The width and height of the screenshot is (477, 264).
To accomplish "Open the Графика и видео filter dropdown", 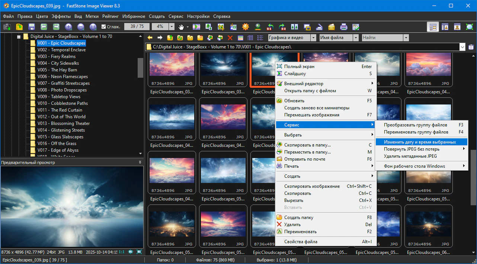I will [x=313, y=38].
